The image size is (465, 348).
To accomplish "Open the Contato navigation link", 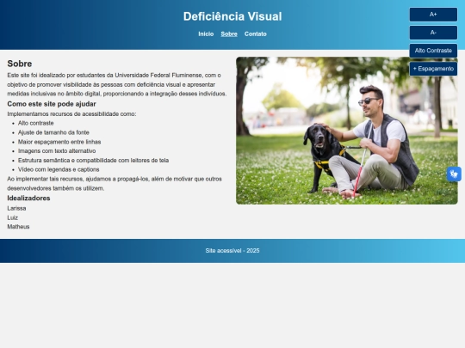I will (256, 34).
